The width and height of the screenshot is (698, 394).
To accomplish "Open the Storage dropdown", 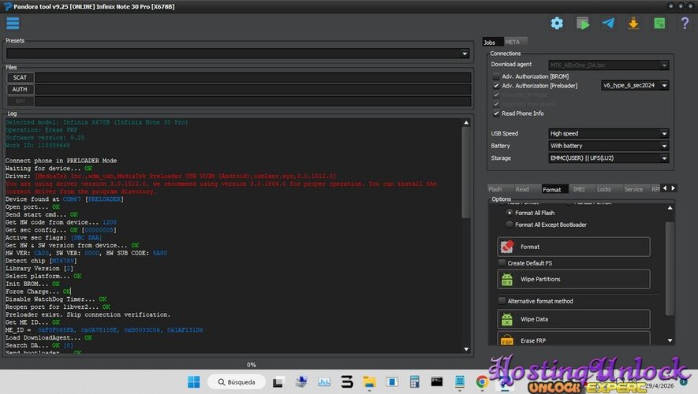I will coord(609,158).
